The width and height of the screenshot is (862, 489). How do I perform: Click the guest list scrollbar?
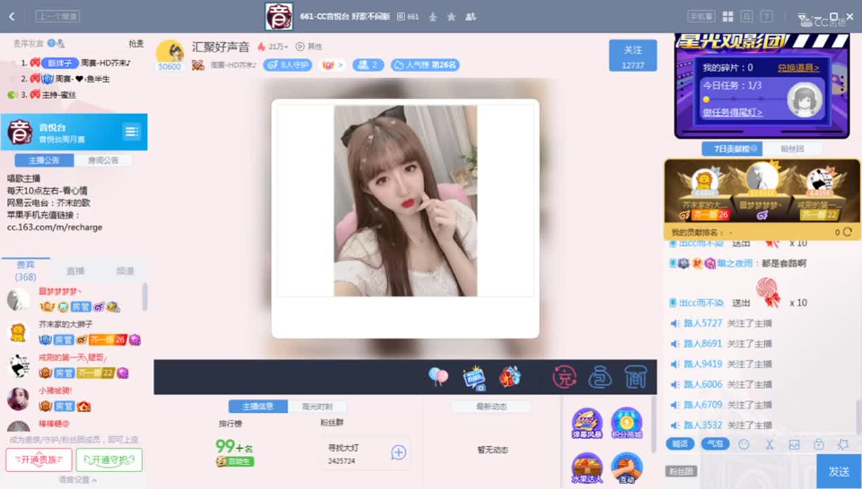point(145,297)
